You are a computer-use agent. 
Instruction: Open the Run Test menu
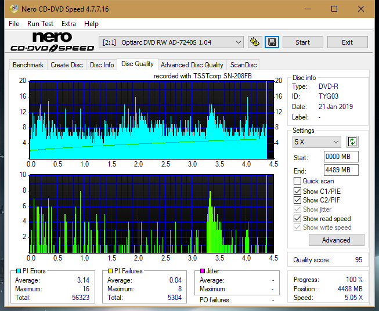point(41,24)
